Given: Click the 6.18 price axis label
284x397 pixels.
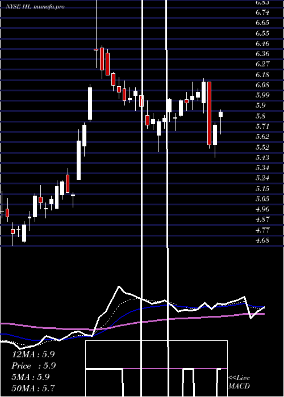Looking at the screenshot, I should point(262,75).
